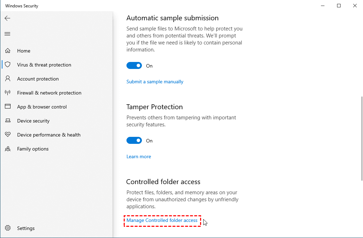Click the back arrow icon
Image resolution: width=363 pixels, height=238 pixels.
pyautogui.click(x=7, y=18)
